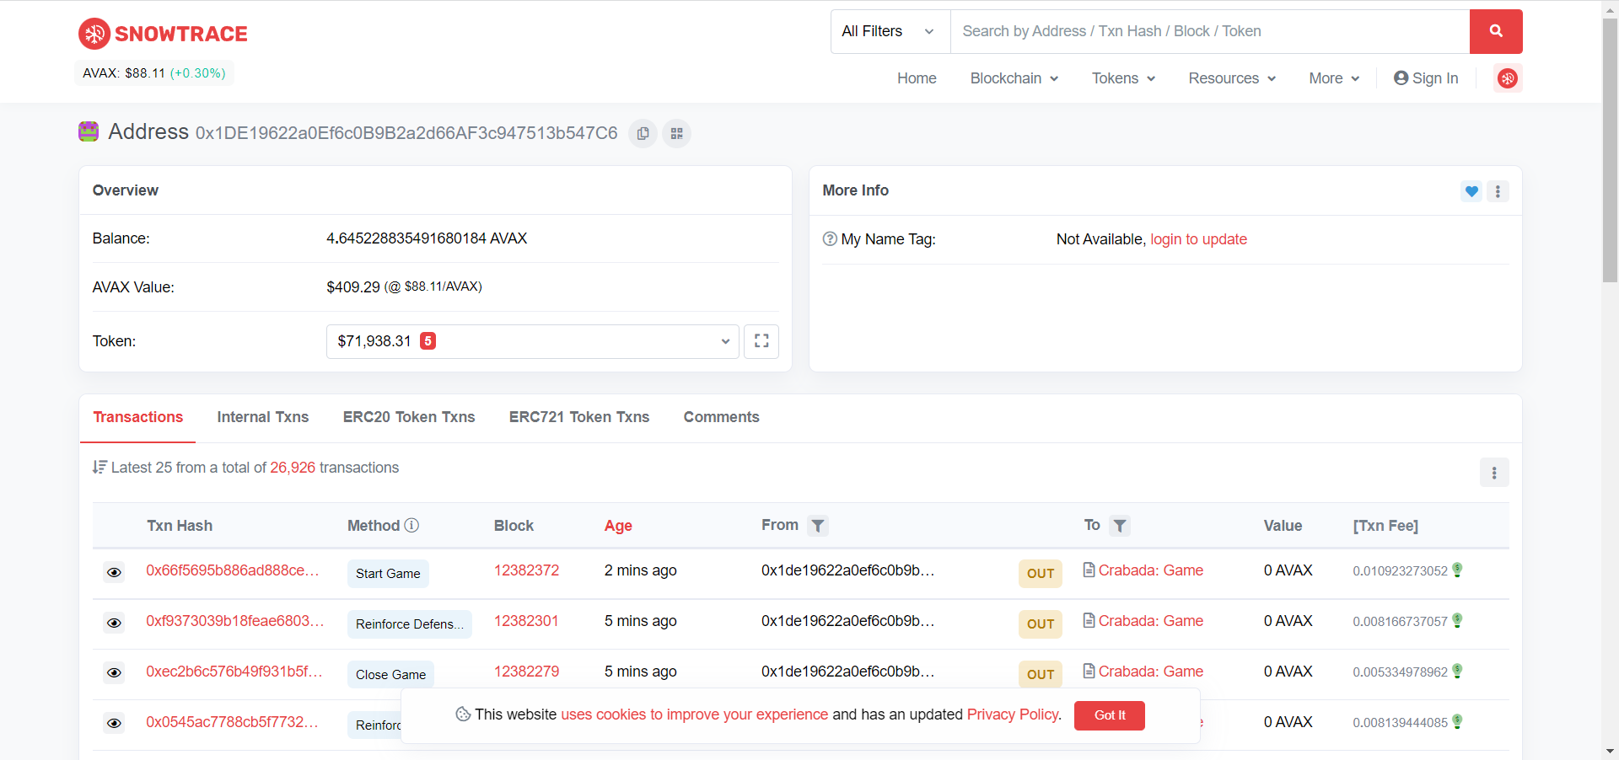Switch to ERC721 Token Txns tab
The height and width of the screenshot is (760, 1619).
tap(579, 417)
